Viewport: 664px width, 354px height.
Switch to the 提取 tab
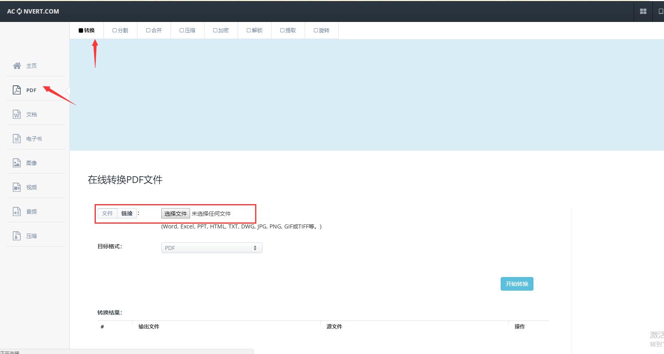(x=288, y=30)
